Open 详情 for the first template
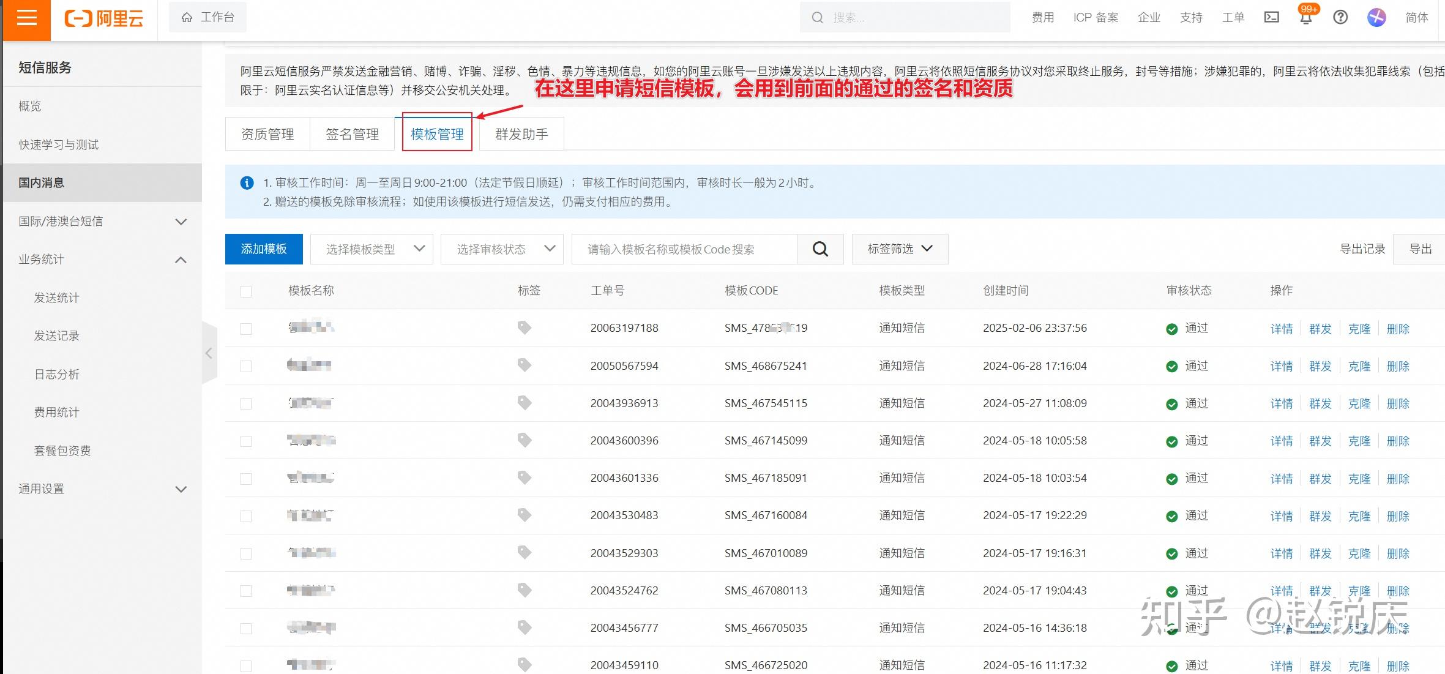The height and width of the screenshot is (674, 1445). coord(1281,329)
